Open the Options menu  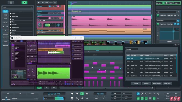point(33,94)
